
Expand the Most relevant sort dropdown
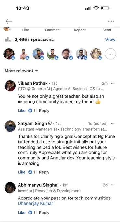tap(21, 71)
